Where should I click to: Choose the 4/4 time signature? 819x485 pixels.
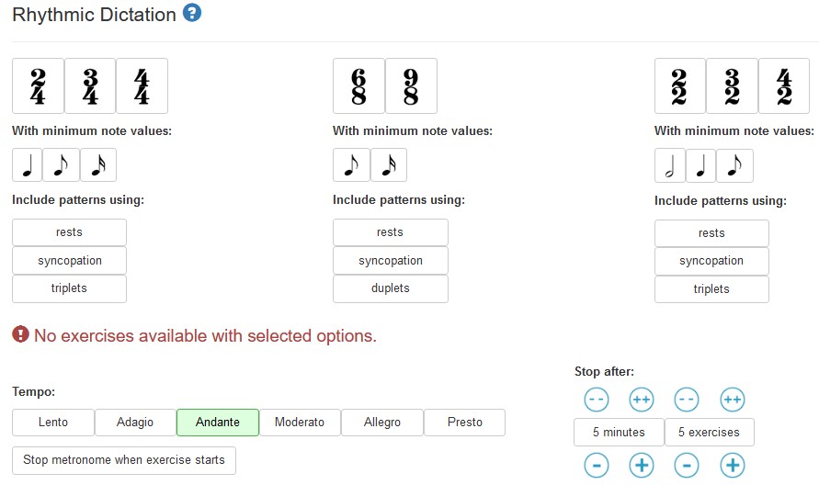click(142, 85)
